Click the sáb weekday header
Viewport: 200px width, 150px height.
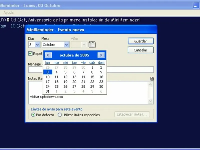point(92,62)
